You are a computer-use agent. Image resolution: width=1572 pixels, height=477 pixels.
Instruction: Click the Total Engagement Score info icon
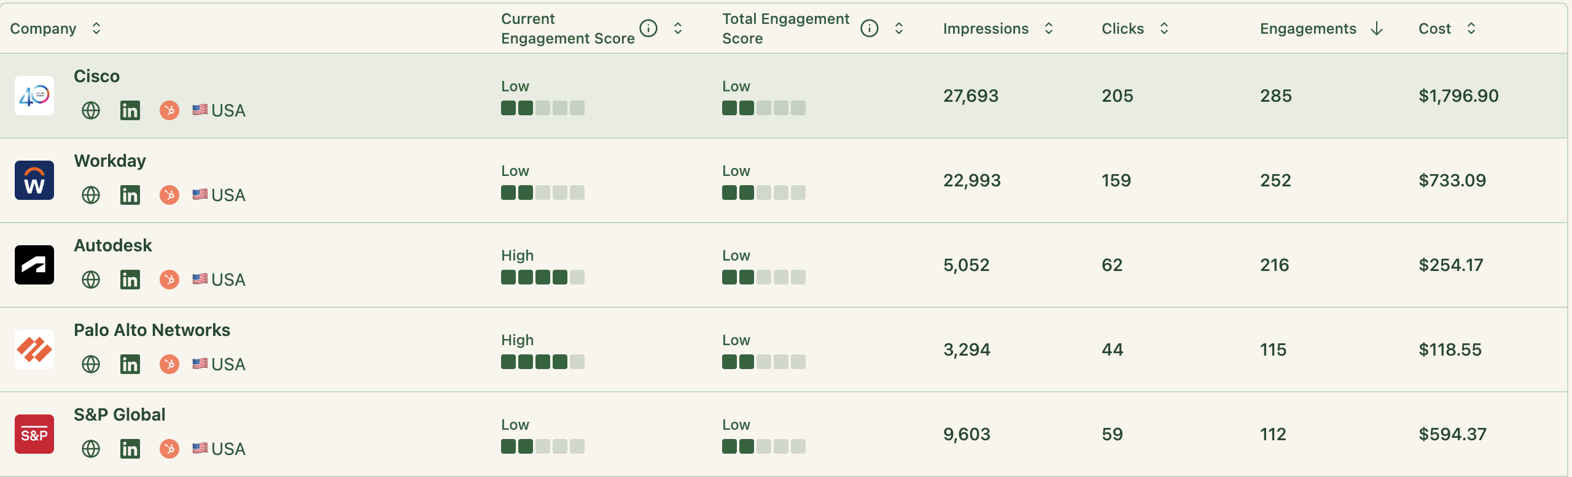(870, 28)
